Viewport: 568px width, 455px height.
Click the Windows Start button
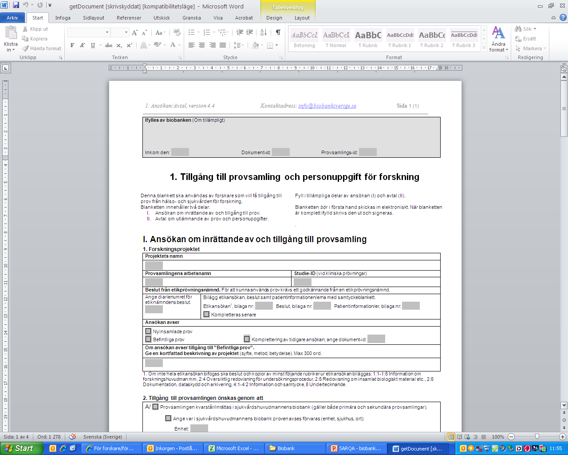tap(21, 448)
